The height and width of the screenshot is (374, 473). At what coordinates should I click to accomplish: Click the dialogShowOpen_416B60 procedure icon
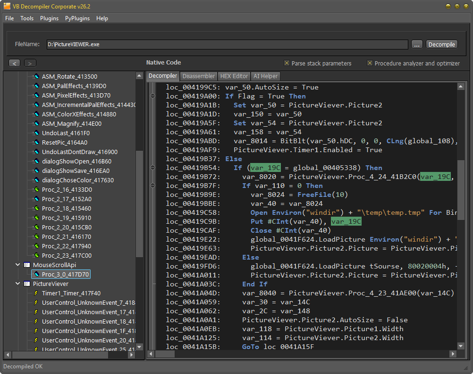tap(36, 161)
